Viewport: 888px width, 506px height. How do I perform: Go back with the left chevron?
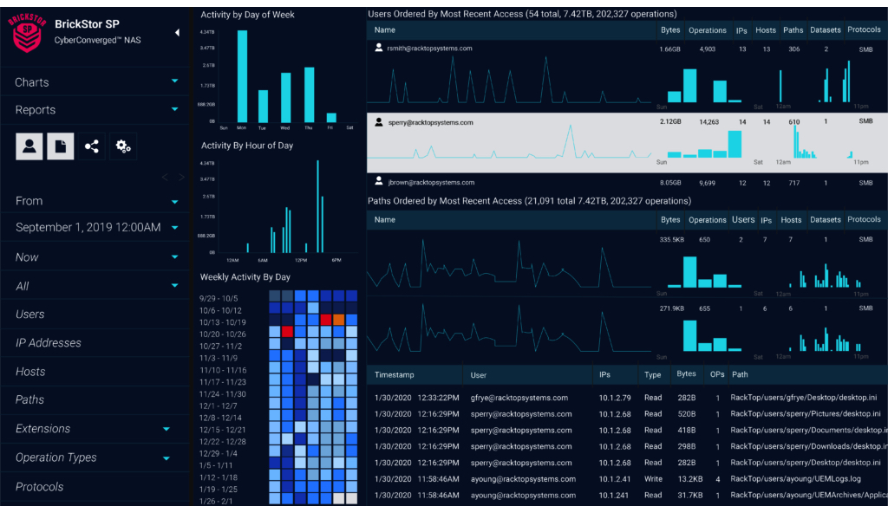(165, 177)
